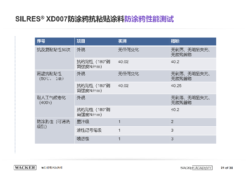Screen dimensions: 248x175
Task: Click '抗粘贴性（180°剥离强度N/mm)' under 耐人工气候老化
Action: pyautogui.click(x=93, y=112)
